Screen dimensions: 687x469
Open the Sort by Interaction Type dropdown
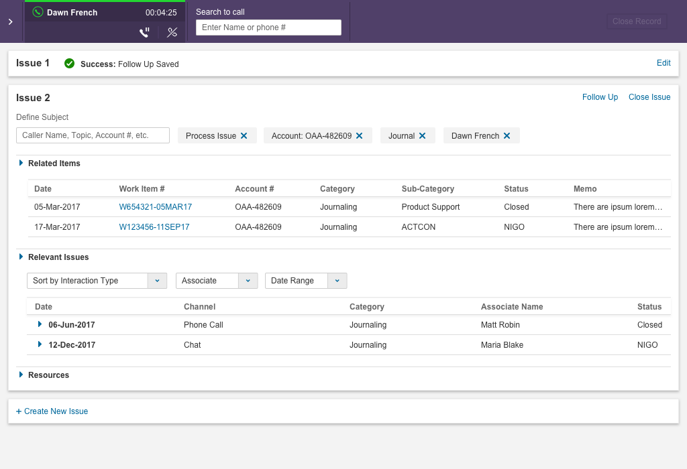[x=97, y=281]
